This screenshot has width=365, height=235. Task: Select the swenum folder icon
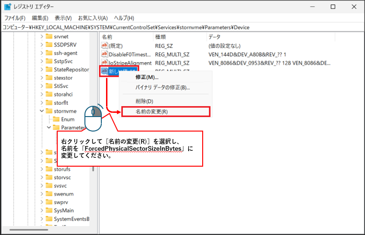(49, 194)
